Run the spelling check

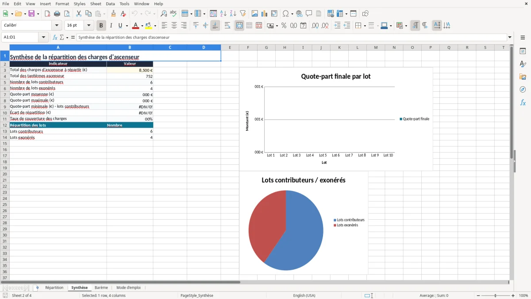[173, 14]
